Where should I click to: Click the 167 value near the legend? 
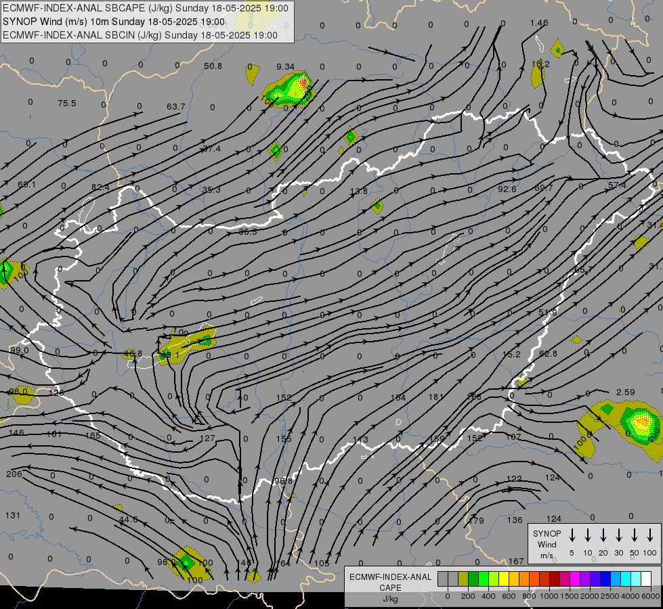(x=516, y=561)
